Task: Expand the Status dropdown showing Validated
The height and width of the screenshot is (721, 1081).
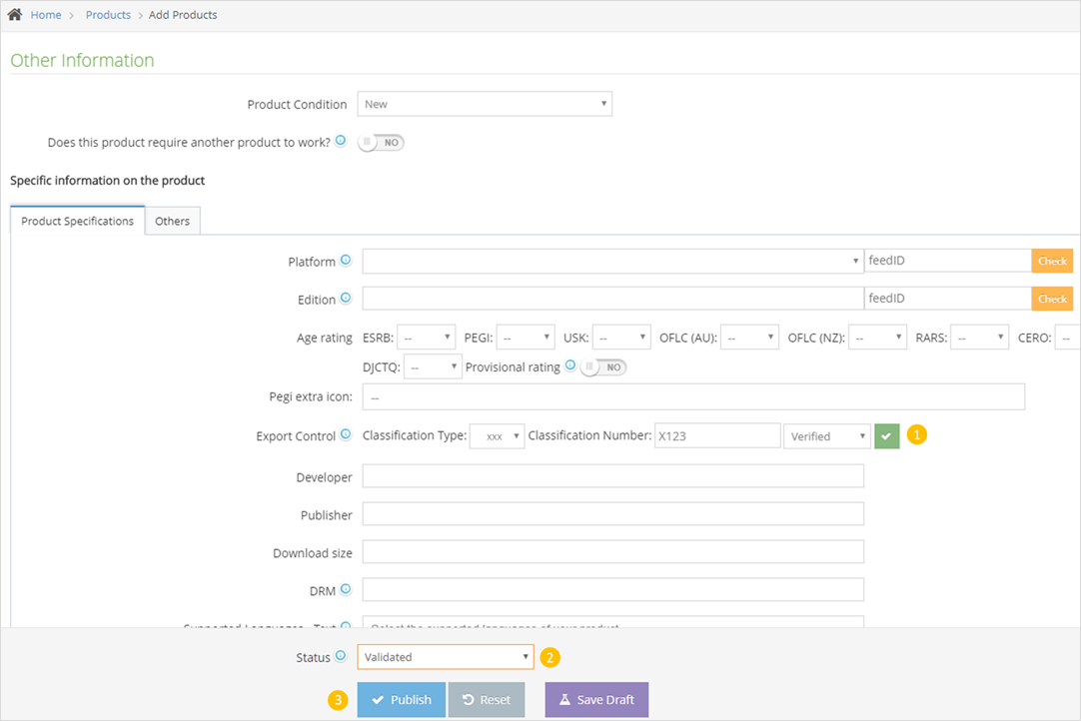Action: (446, 657)
